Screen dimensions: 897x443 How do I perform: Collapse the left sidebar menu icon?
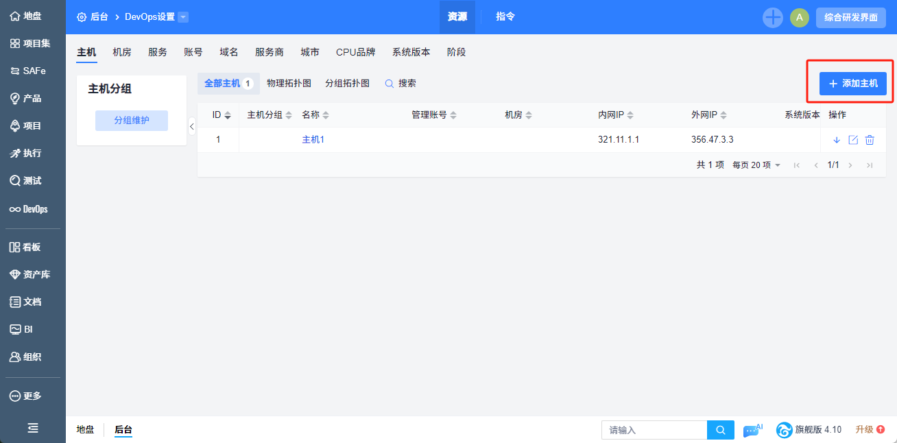32,428
